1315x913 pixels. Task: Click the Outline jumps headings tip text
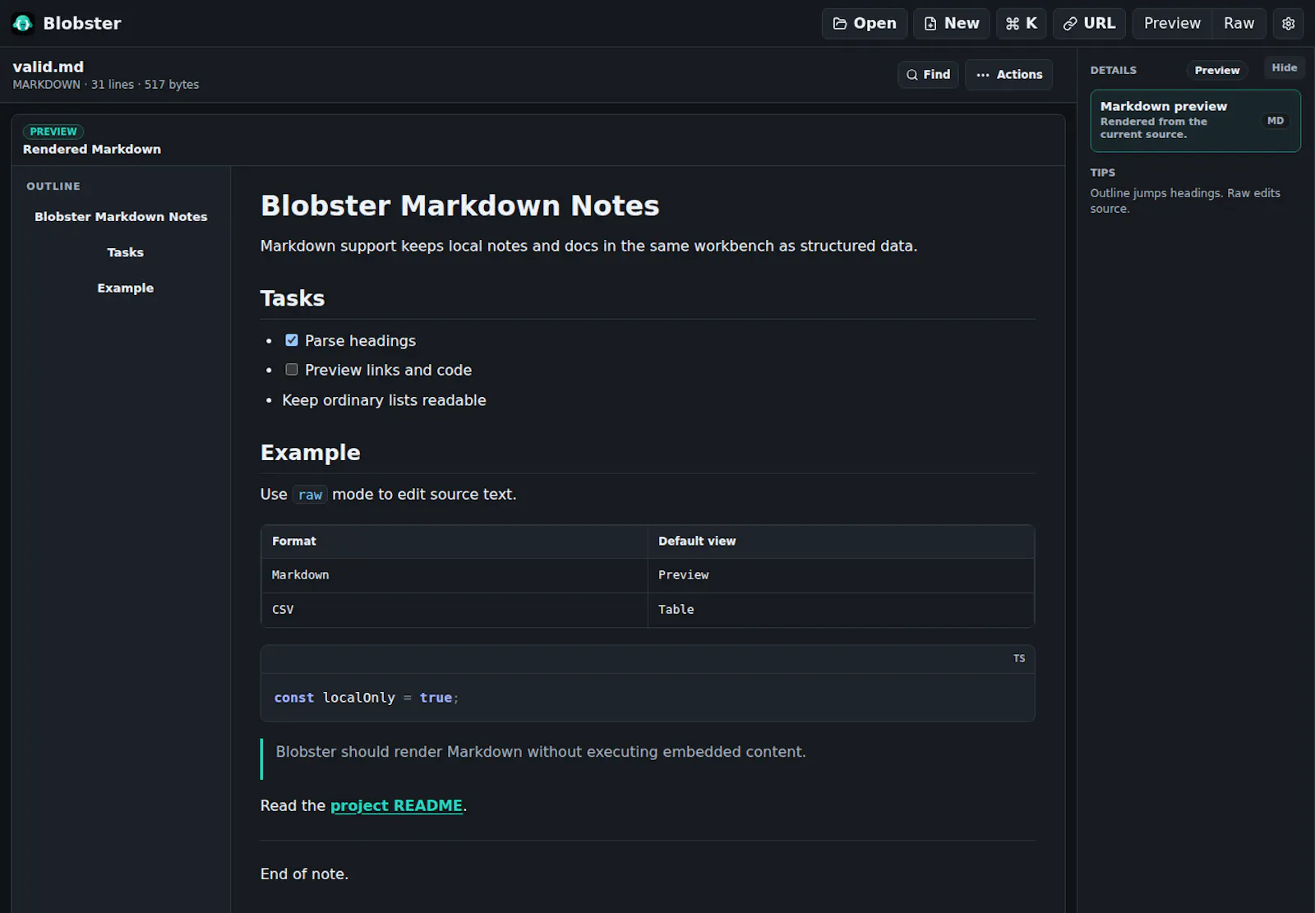(1184, 201)
